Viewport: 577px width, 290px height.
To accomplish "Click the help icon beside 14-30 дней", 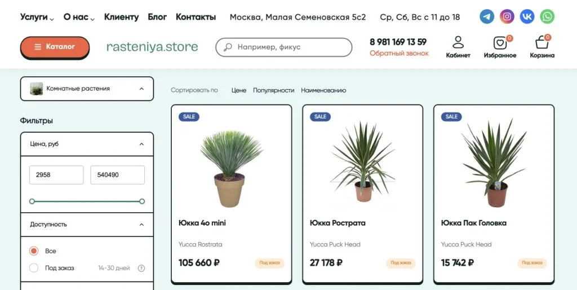I will pos(141,268).
